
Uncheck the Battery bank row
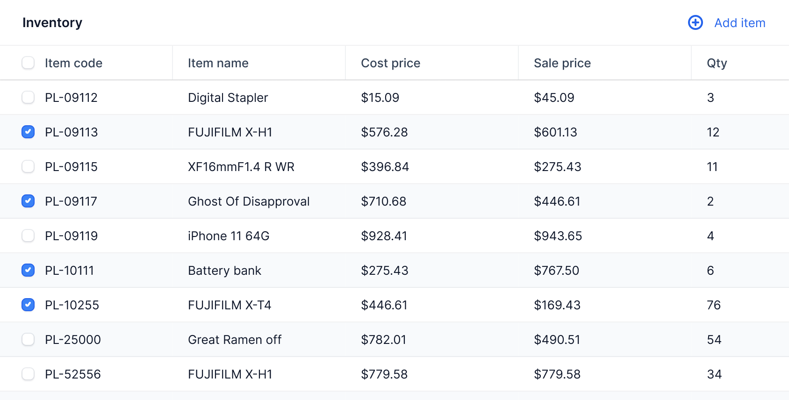[28, 270]
